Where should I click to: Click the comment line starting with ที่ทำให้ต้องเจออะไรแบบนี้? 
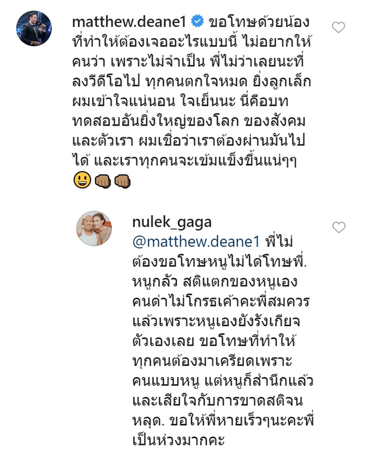point(192,42)
